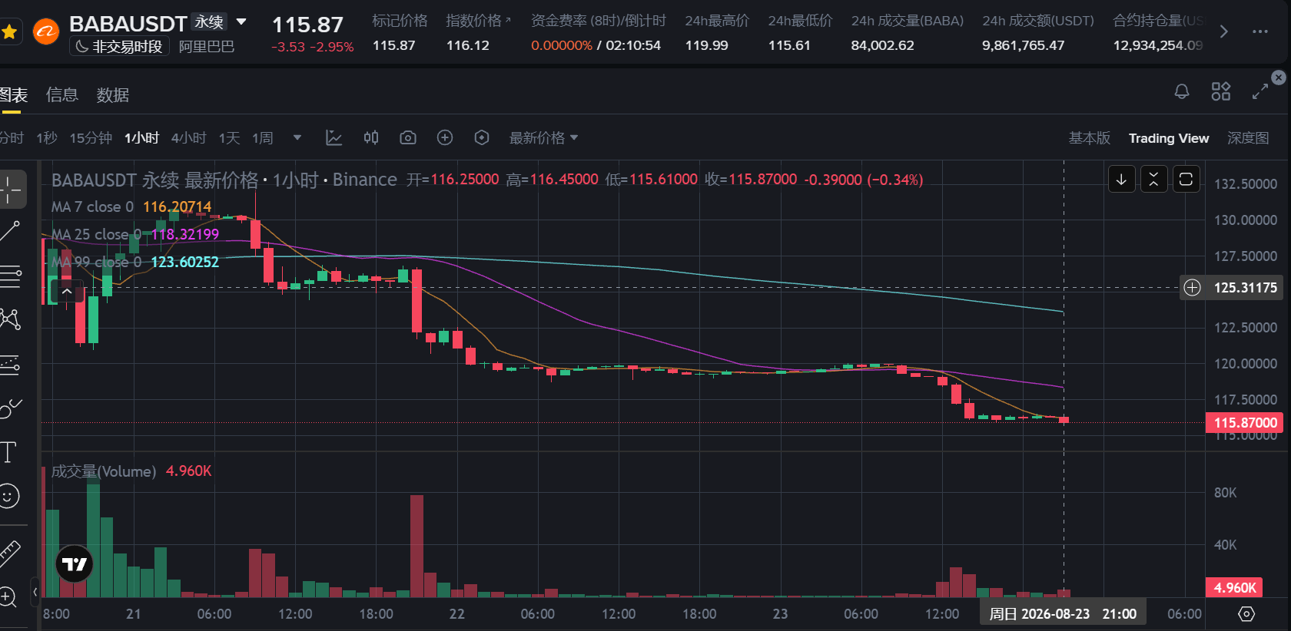The image size is (1291, 631).
Task: Select the 1小时 timeframe
Action: (x=142, y=138)
